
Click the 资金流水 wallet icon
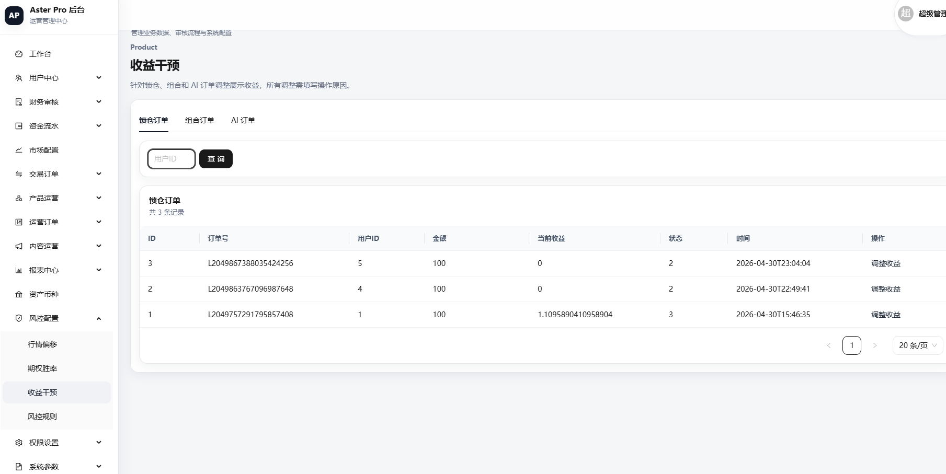coord(19,126)
